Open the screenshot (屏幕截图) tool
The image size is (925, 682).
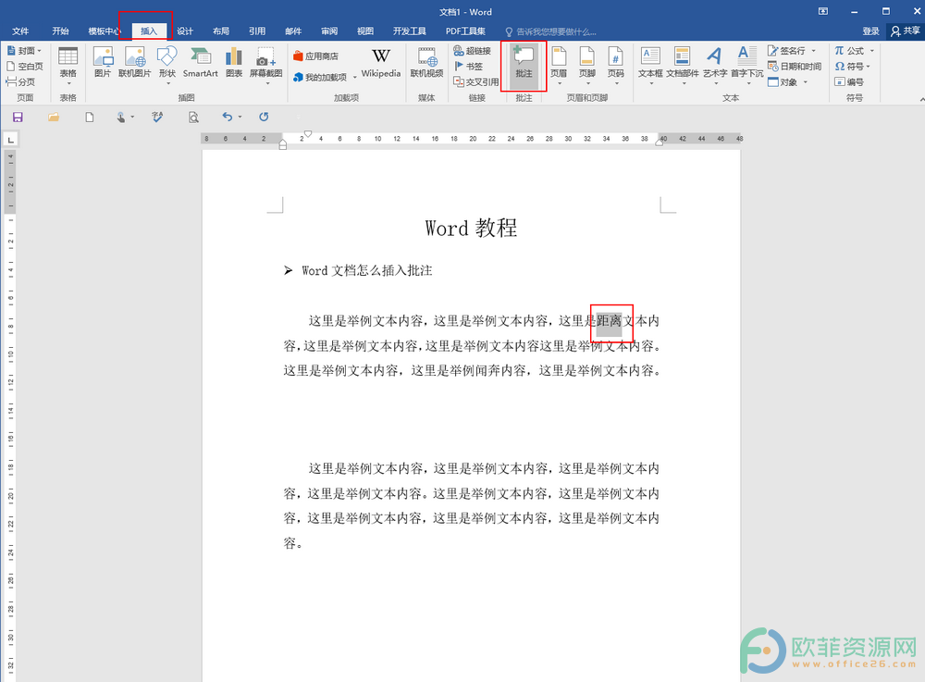pyautogui.click(x=266, y=64)
